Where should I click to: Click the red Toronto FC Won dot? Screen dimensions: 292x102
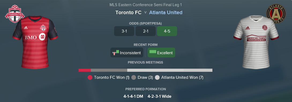point(90,77)
